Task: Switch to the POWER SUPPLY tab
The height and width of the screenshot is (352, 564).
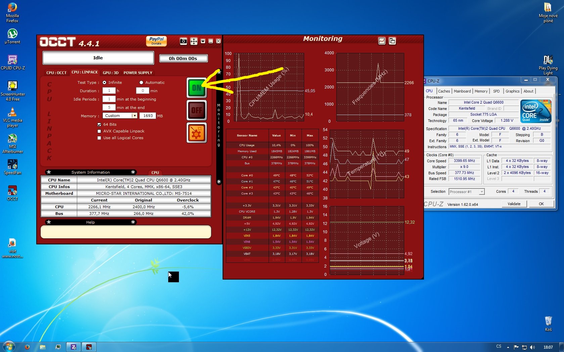Action: pyautogui.click(x=138, y=73)
